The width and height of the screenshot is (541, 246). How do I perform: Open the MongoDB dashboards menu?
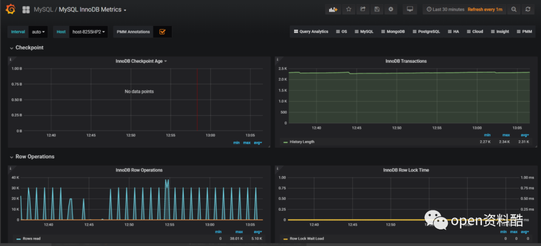(x=393, y=32)
